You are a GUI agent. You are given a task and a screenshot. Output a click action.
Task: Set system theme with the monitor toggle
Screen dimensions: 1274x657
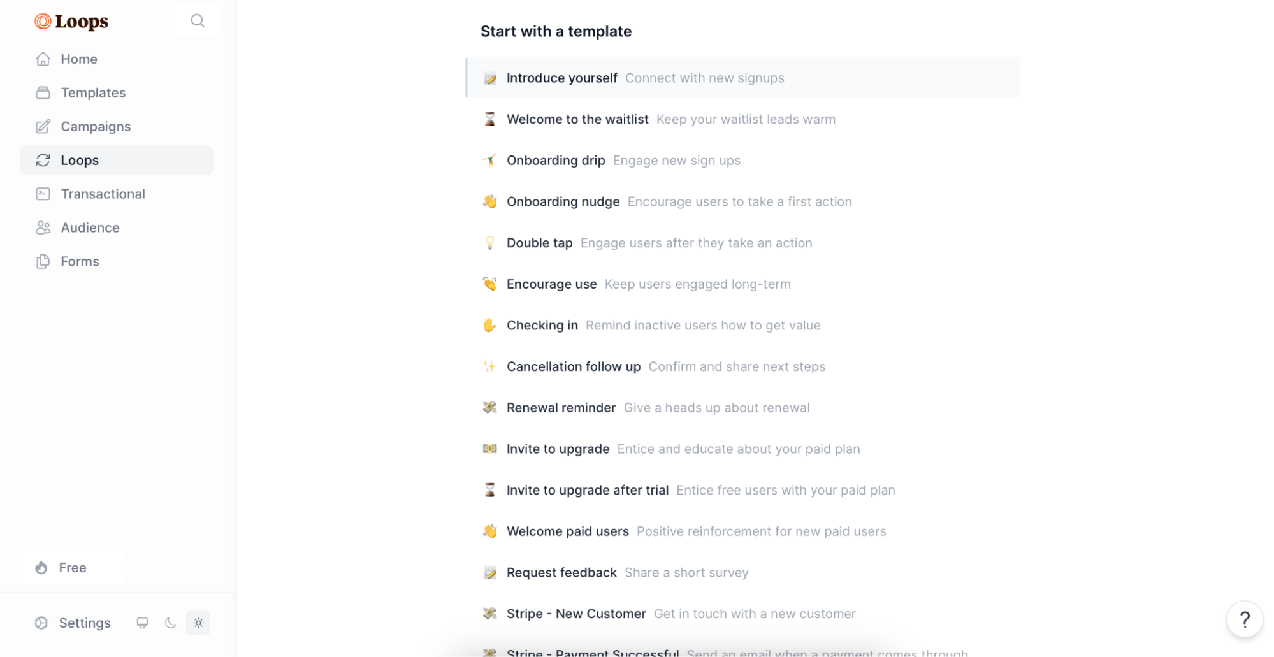[142, 623]
